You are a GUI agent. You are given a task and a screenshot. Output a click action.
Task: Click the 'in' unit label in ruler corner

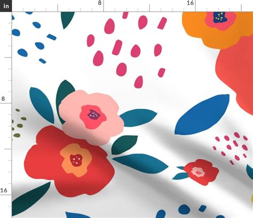pyautogui.click(x=6, y=6)
